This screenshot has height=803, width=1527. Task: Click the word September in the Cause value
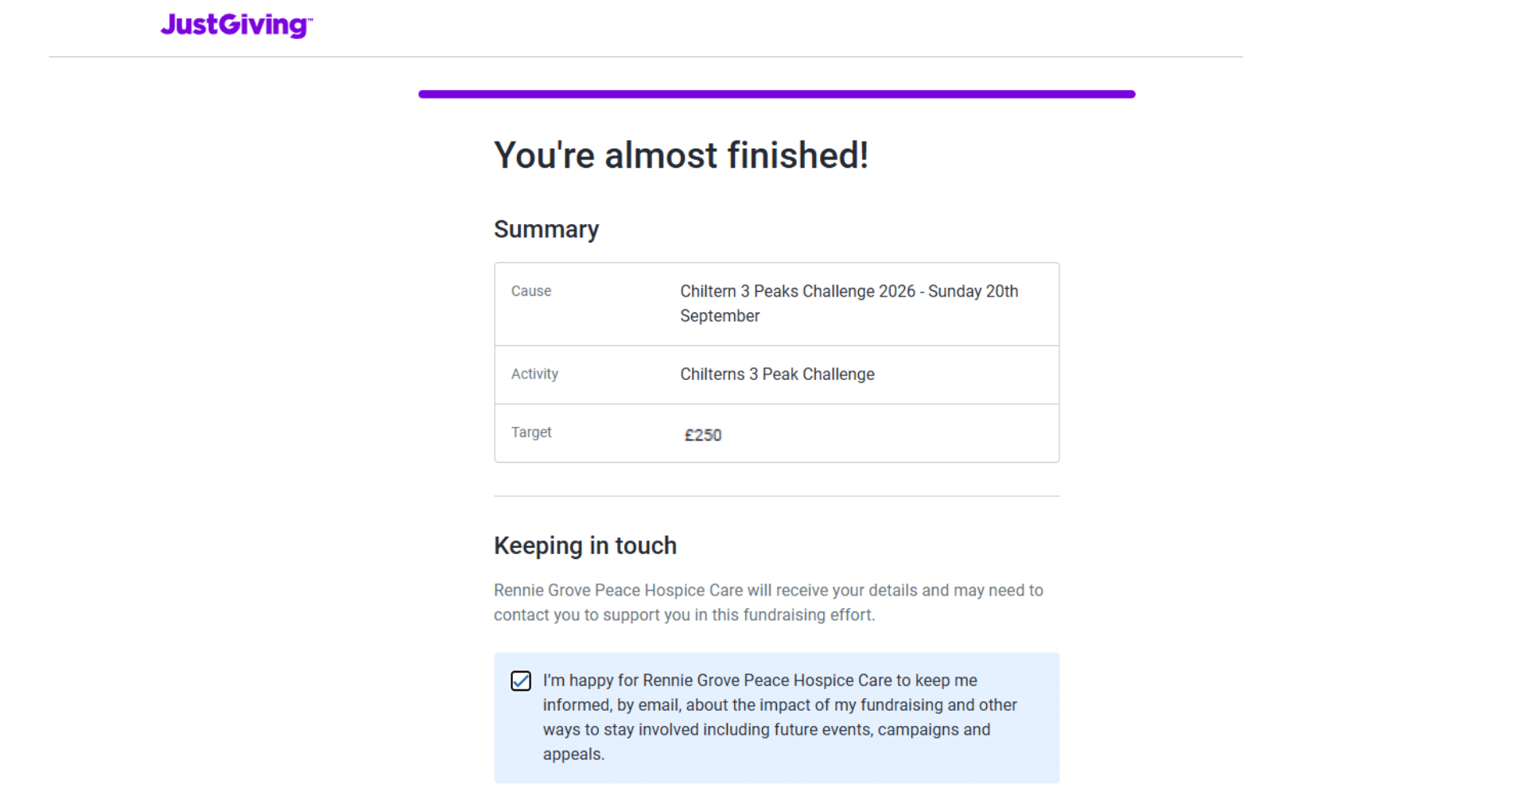pyautogui.click(x=720, y=316)
